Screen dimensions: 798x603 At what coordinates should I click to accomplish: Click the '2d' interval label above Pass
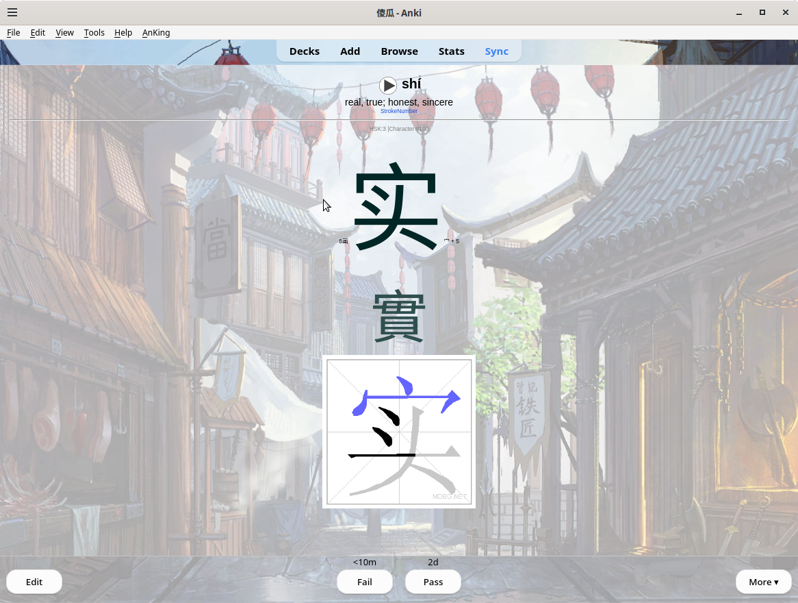pos(433,562)
